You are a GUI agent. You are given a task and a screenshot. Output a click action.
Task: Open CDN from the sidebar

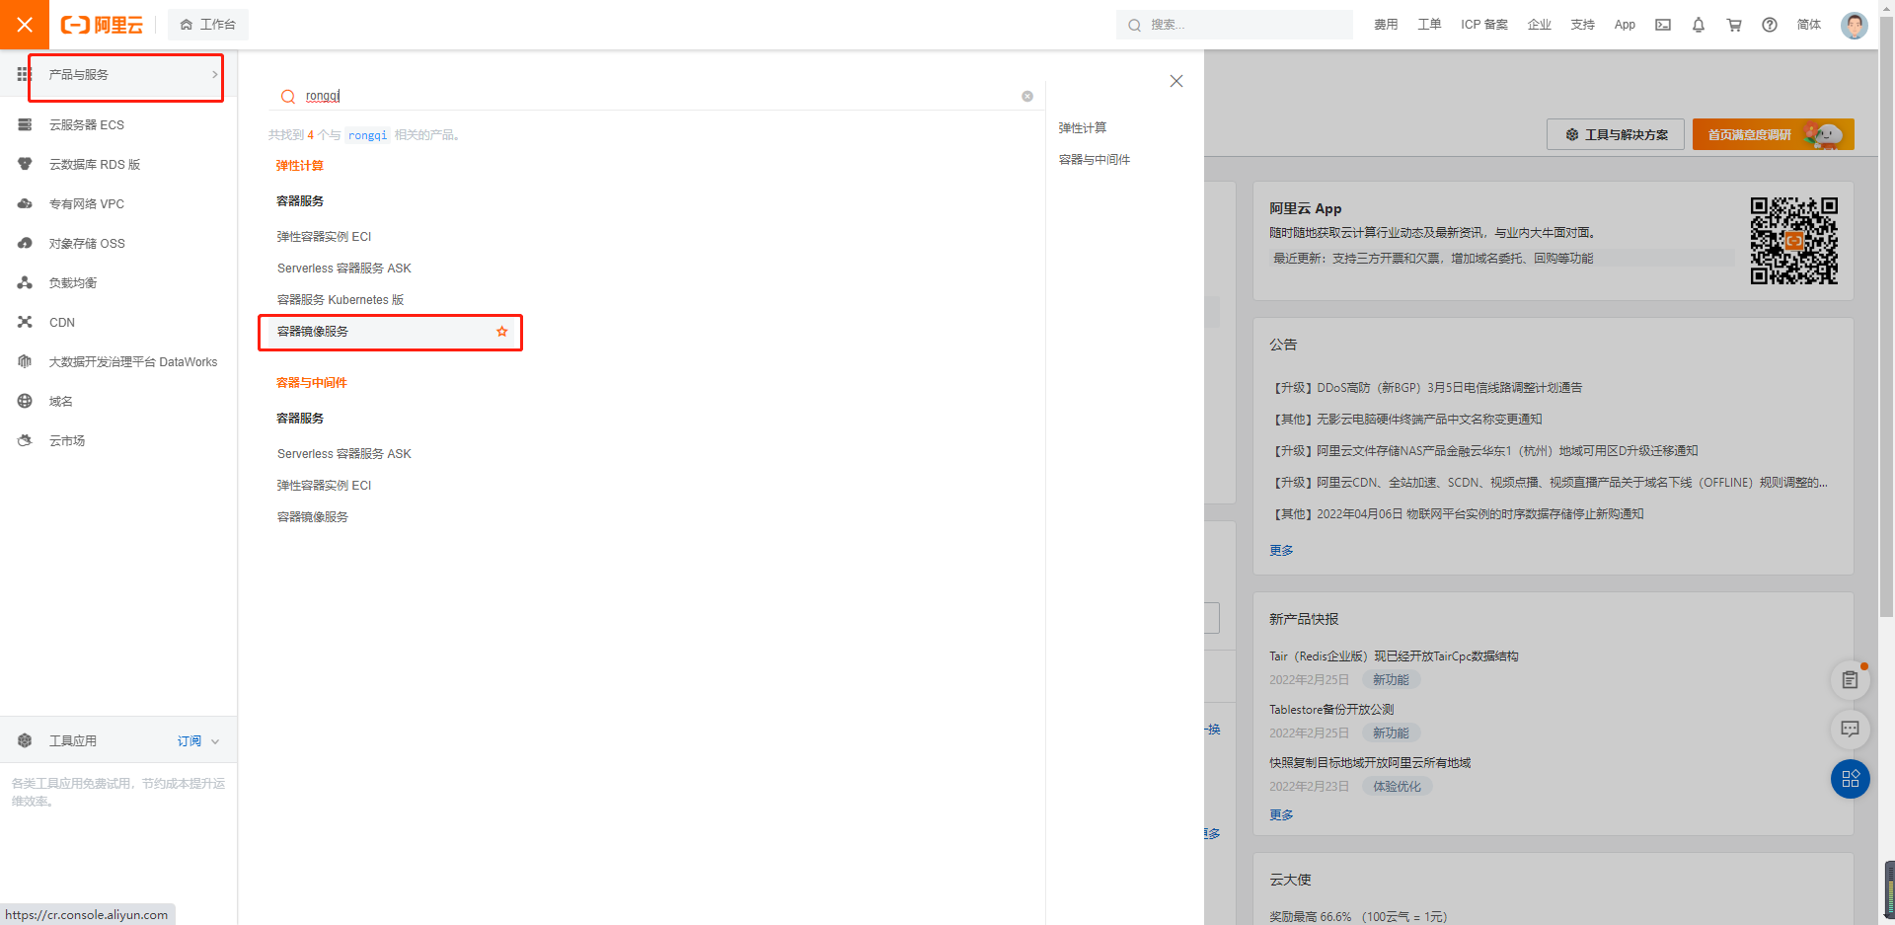point(62,322)
